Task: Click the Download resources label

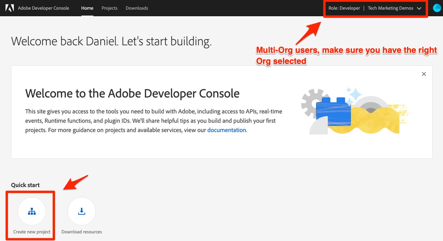Action: pos(81,231)
